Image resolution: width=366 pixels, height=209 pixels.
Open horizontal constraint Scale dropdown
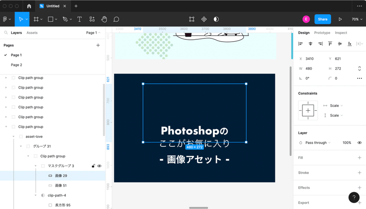[336, 106]
